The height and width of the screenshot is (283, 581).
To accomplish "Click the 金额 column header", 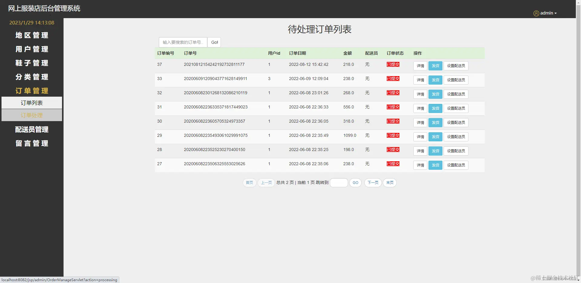I will click(x=347, y=53).
